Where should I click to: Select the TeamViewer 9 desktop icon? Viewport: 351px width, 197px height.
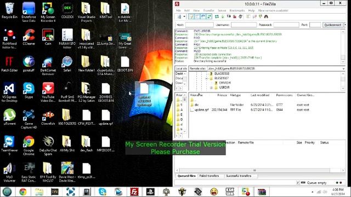[x=9, y=146]
